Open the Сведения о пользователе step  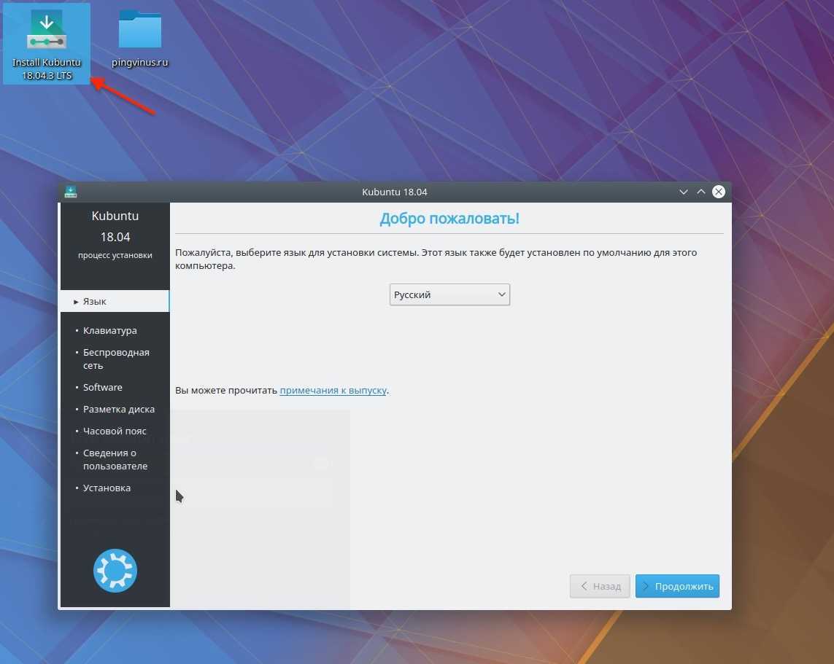115,459
